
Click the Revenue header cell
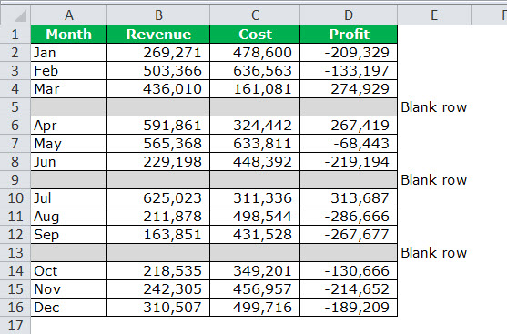click(158, 35)
